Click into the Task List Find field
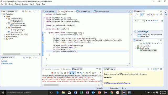The image size is (168, 95). click(x=139, y=21)
